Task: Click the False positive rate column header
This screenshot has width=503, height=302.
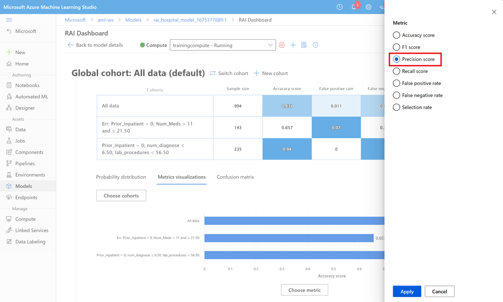Action: pos(336,89)
